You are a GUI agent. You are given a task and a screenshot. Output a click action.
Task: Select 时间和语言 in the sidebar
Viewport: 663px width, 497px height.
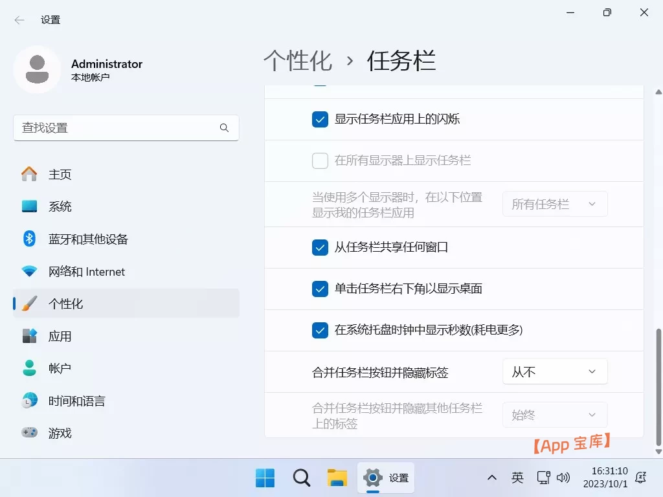(28, 401)
